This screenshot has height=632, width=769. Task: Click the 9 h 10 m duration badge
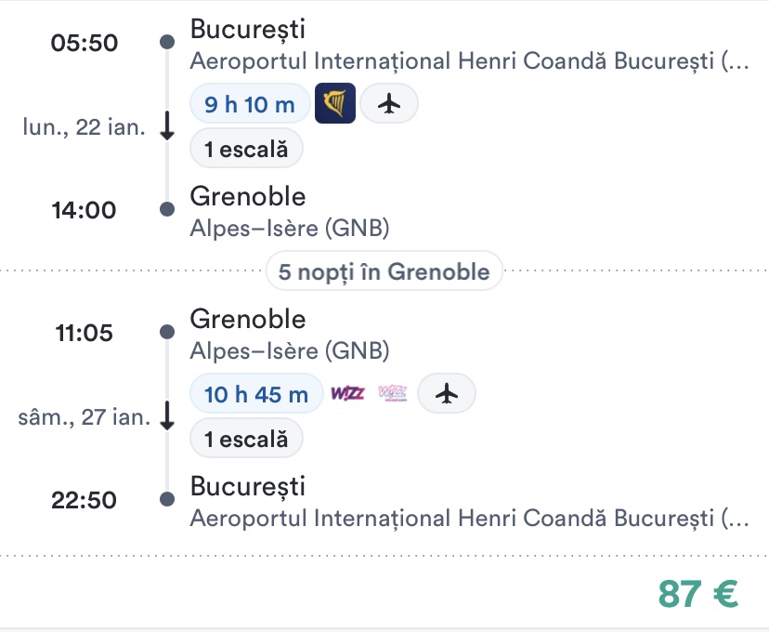coord(249,104)
